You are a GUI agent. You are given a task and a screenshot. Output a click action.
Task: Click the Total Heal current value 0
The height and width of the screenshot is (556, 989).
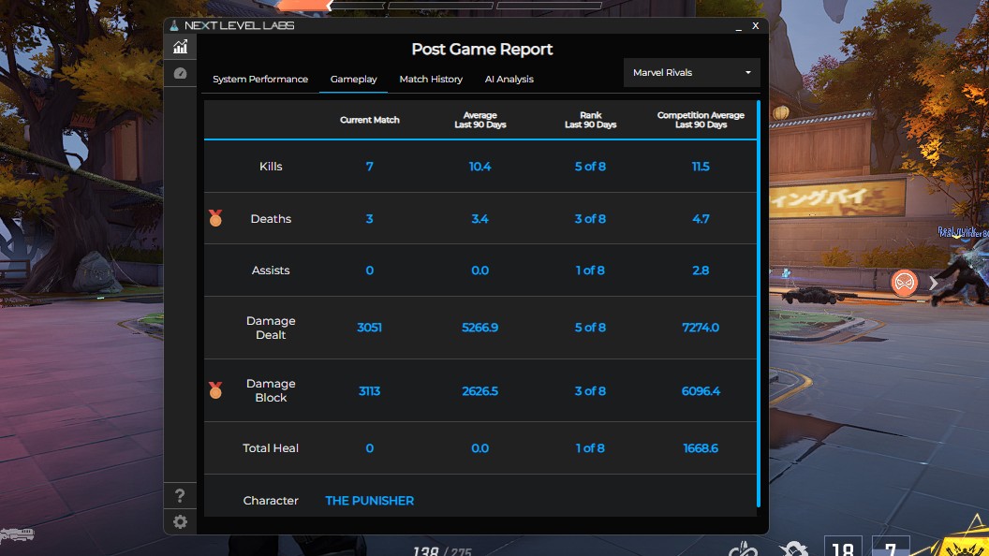point(370,448)
